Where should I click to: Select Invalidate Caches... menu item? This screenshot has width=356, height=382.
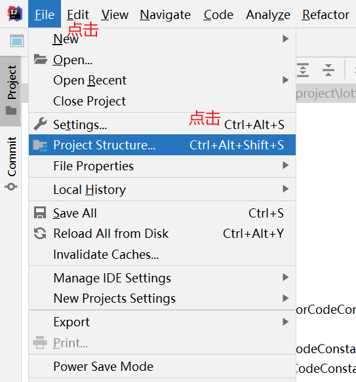[162, 254]
